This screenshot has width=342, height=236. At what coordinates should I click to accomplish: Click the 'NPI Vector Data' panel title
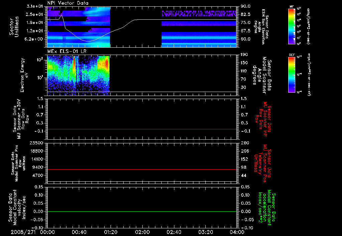point(68,3)
